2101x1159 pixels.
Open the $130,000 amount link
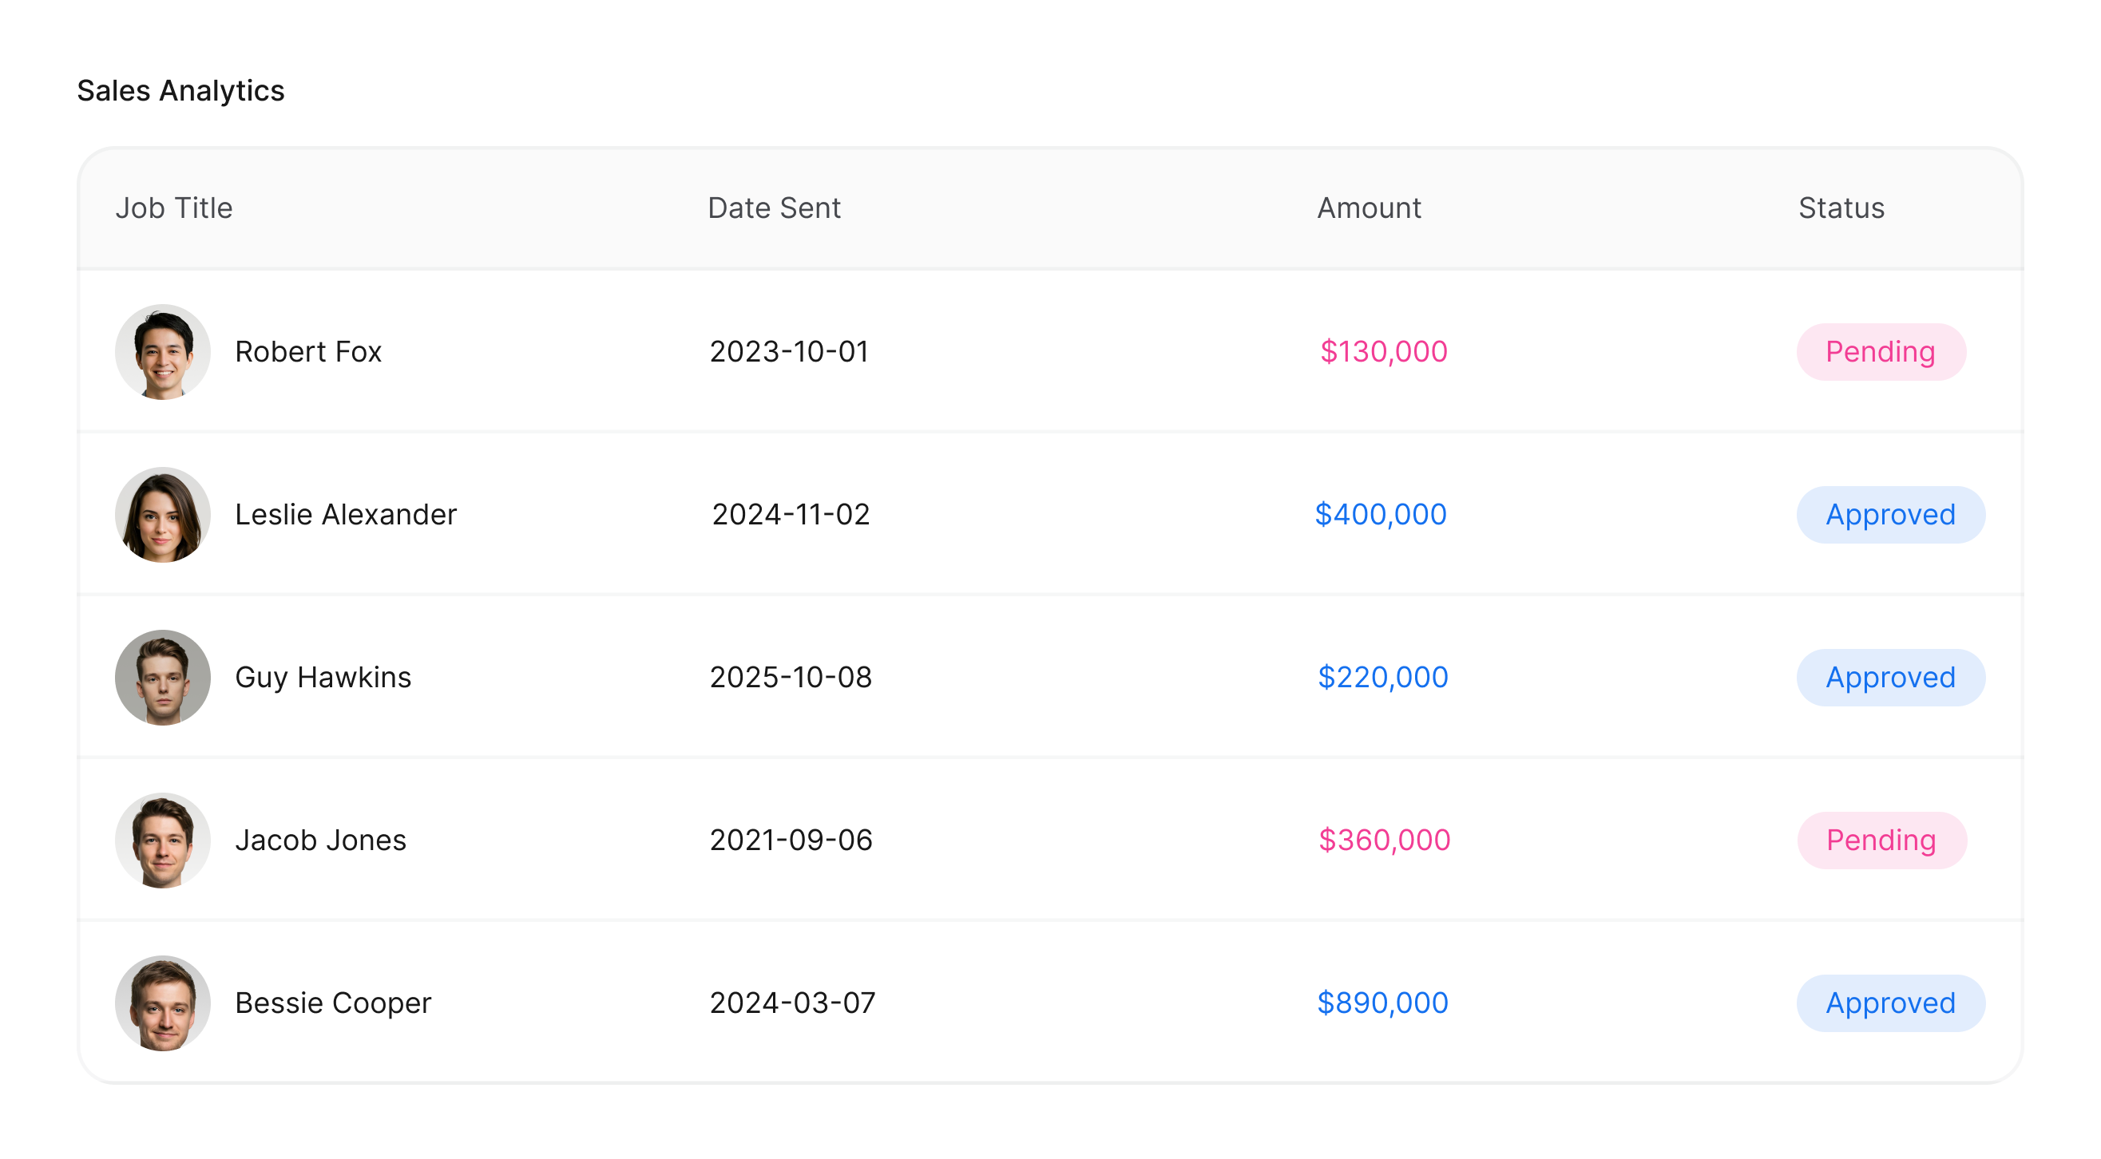coord(1383,352)
